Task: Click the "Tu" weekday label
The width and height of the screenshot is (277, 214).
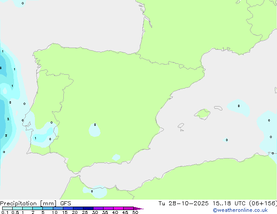Action: click(162, 203)
